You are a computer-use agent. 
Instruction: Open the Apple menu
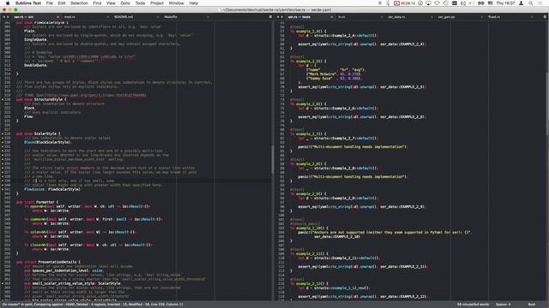click(x=8, y=3)
